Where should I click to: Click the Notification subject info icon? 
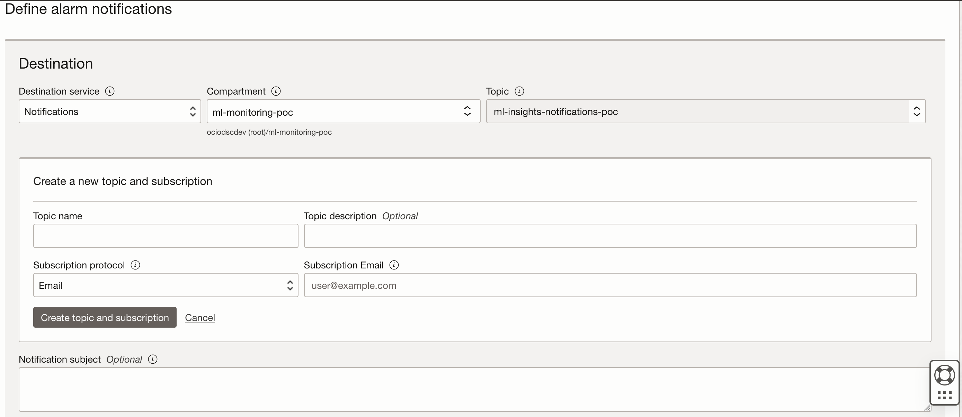pos(152,359)
